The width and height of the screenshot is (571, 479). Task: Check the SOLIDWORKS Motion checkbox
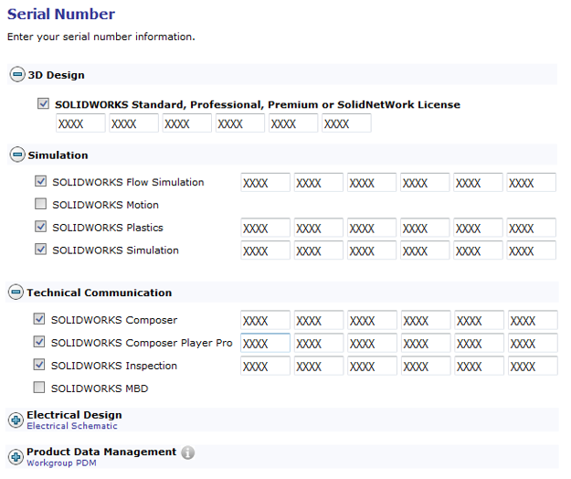(x=40, y=204)
